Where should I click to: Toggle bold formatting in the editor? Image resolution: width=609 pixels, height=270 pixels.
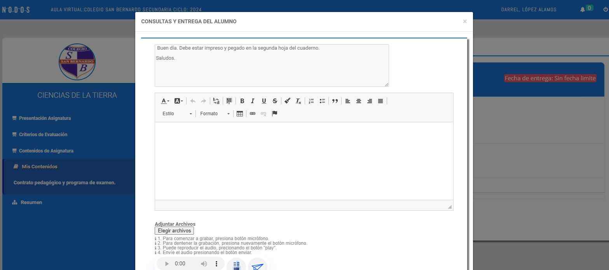coord(242,101)
